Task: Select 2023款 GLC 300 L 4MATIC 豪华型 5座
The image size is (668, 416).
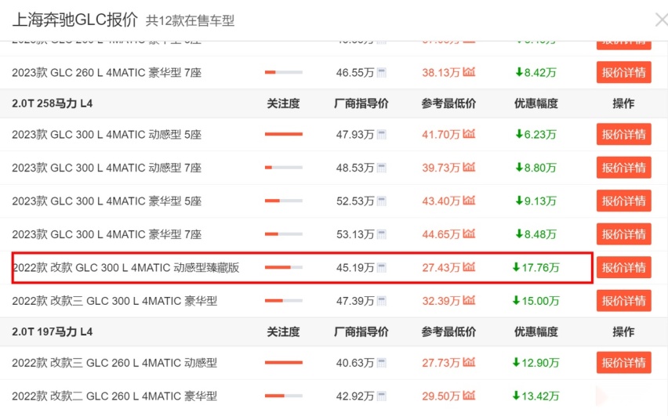Action: (107, 201)
